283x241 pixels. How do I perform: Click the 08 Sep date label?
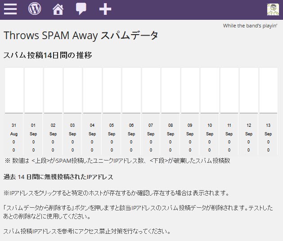click(171, 129)
